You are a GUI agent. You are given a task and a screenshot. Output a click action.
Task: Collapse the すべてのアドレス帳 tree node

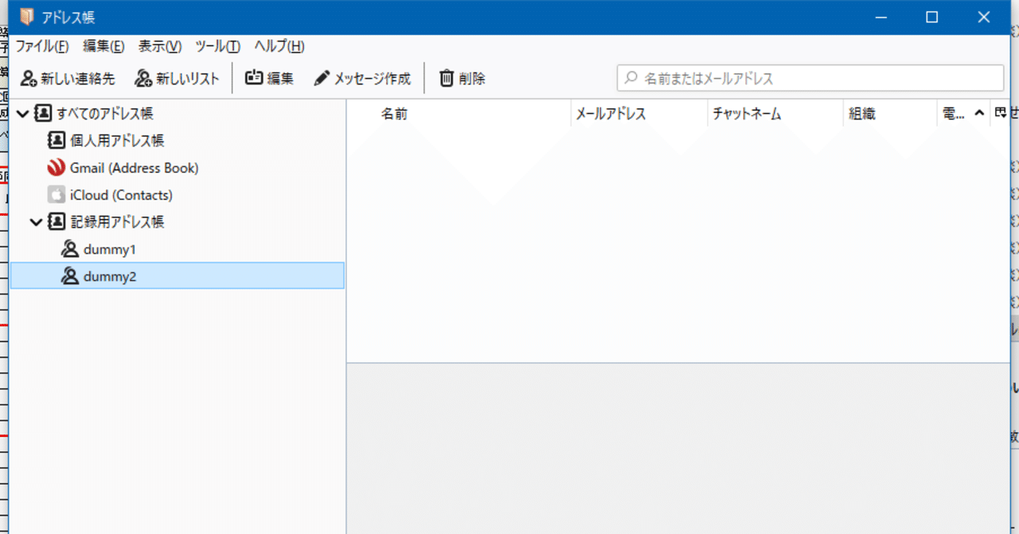click(22, 115)
